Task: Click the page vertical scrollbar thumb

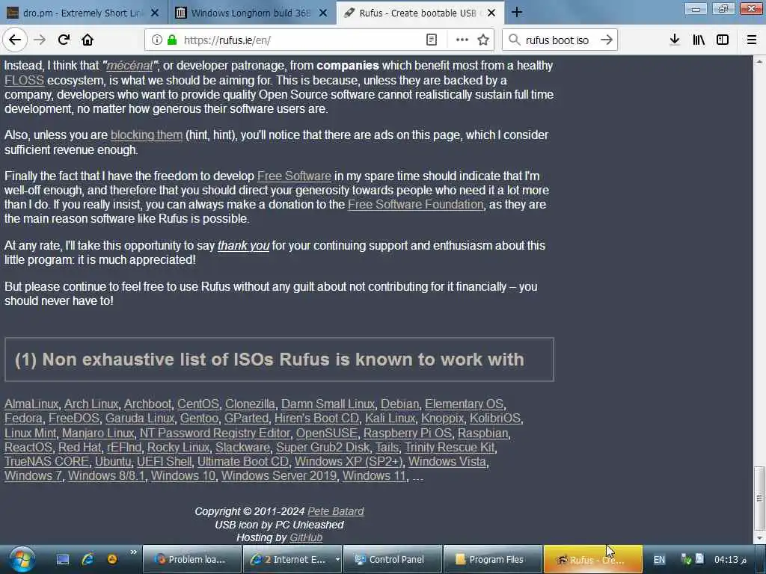Action: click(x=759, y=498)
